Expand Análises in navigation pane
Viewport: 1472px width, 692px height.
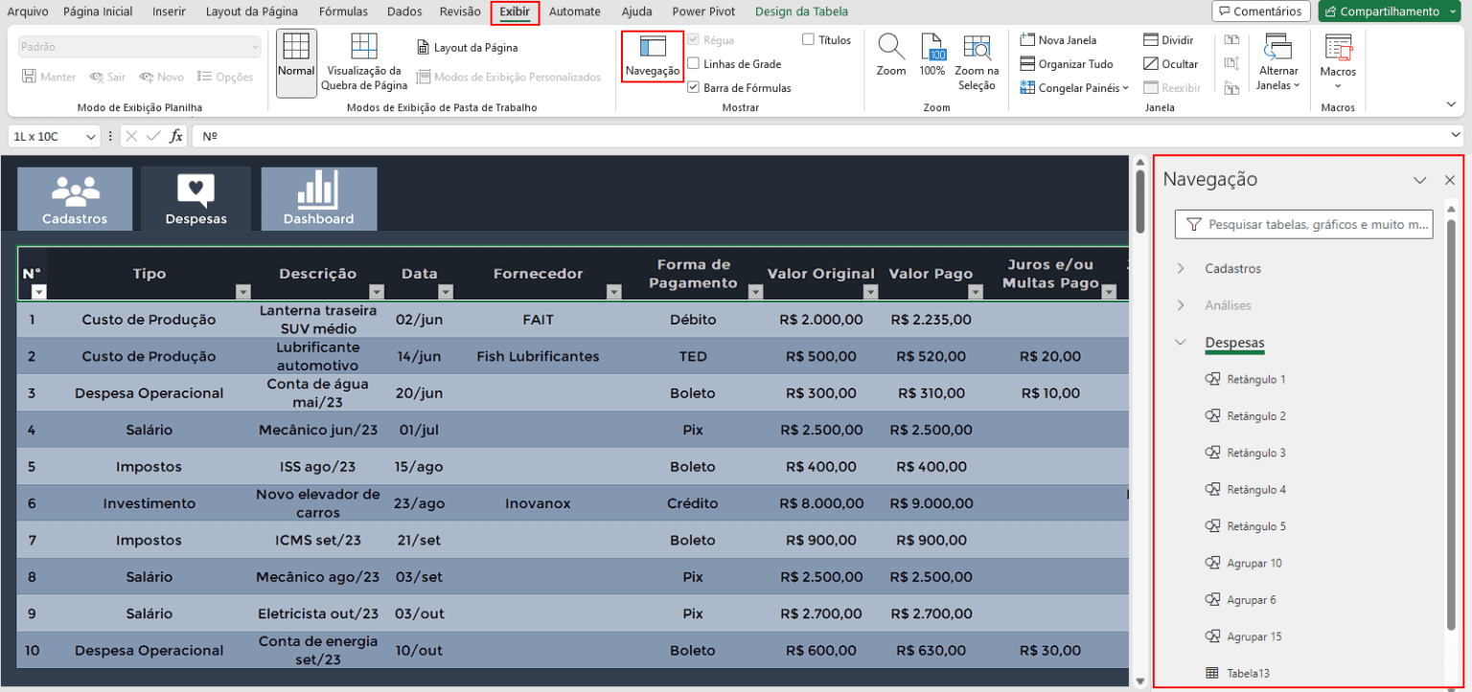tap(1181, 305)
